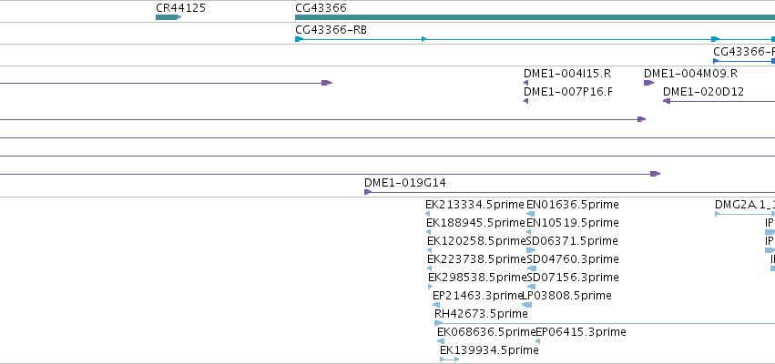Click the DME1-020D12 feature label
This screenshot has height=364, width=775.
point(703,92)
